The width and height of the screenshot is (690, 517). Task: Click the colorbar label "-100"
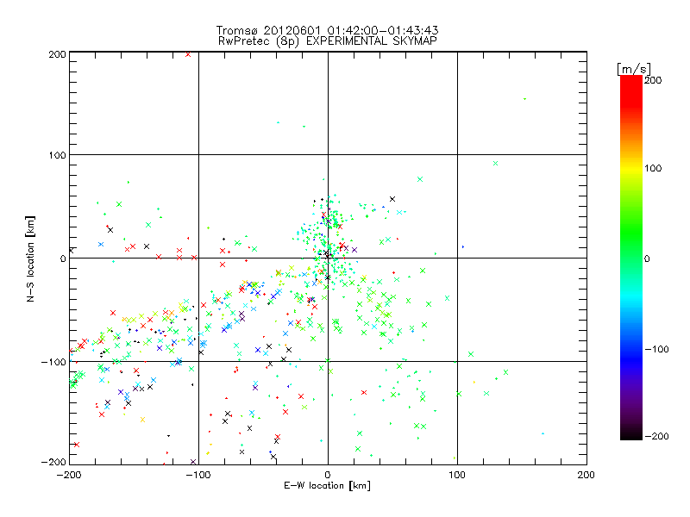click(656, 350)
